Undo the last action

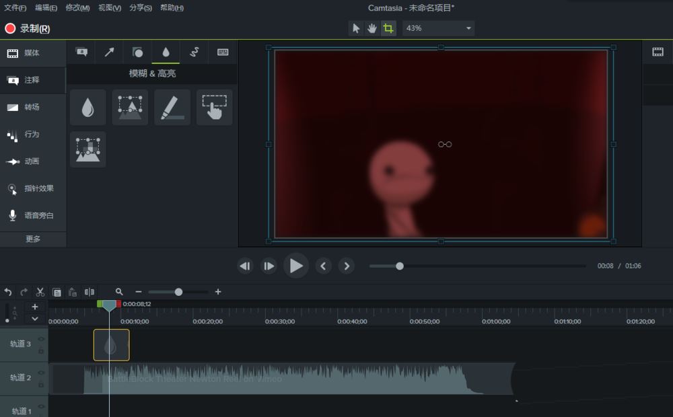[x=7, y=292]
